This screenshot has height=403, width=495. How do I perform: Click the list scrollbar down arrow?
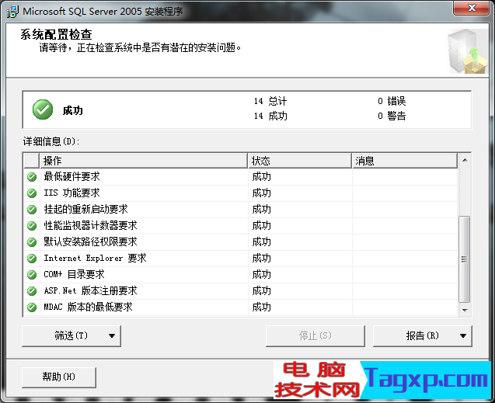465,310
